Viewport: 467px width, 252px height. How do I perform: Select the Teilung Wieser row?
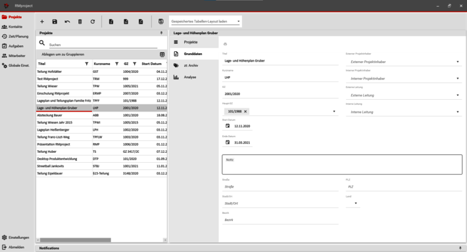click(x=101, y=86)
